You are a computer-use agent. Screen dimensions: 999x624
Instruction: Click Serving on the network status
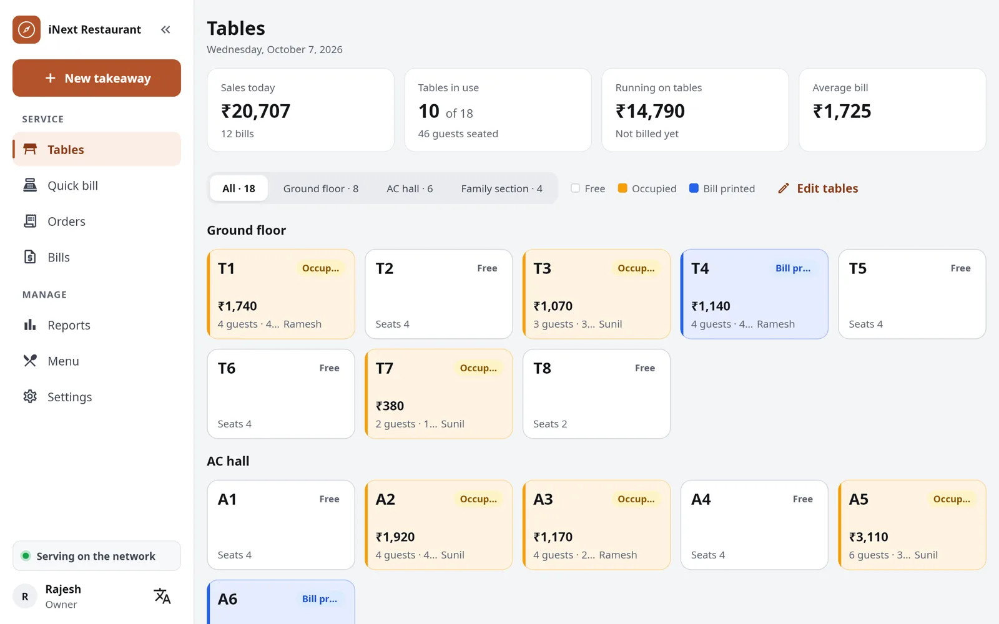point(97,556)
